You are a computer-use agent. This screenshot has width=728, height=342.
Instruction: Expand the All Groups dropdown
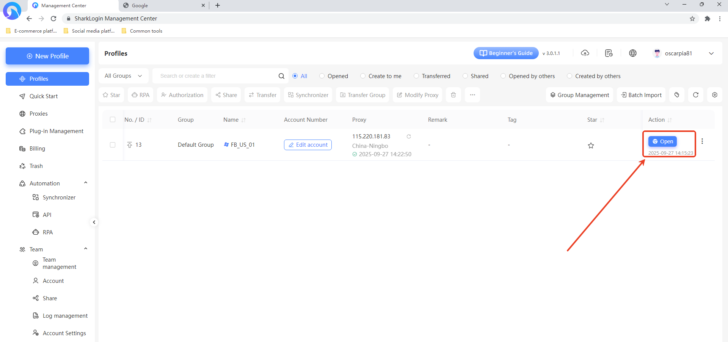pyautogui.click(x=123, y=76)
